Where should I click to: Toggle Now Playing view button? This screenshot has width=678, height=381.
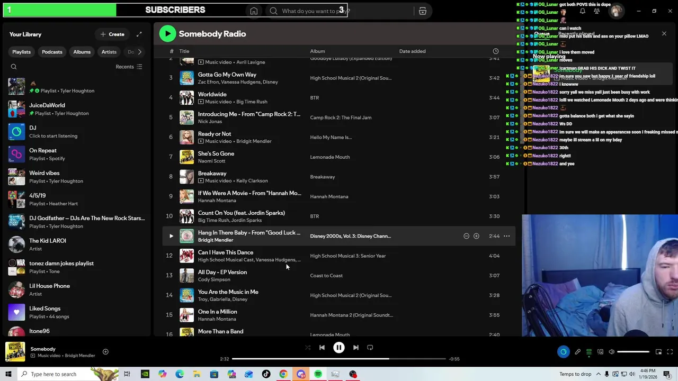[x=564, y=352]
